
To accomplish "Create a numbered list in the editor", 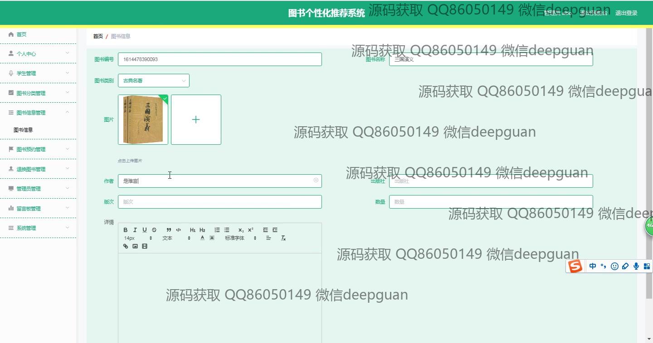I will [217, 230].
